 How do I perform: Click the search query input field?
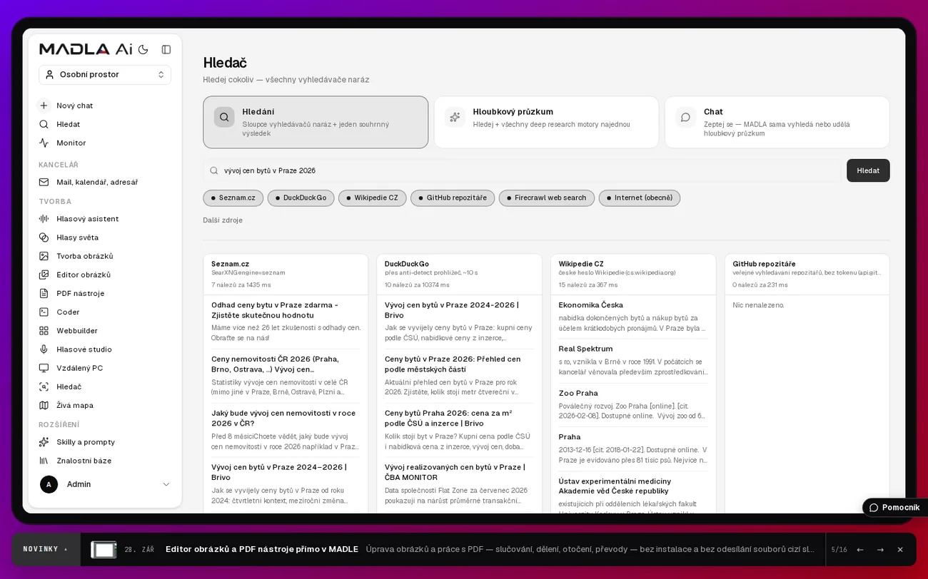click(x=523, y=170)
